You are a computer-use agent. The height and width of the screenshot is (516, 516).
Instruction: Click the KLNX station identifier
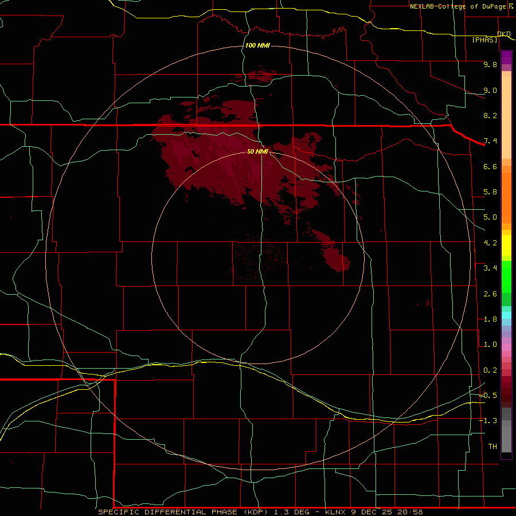[335, 512]
